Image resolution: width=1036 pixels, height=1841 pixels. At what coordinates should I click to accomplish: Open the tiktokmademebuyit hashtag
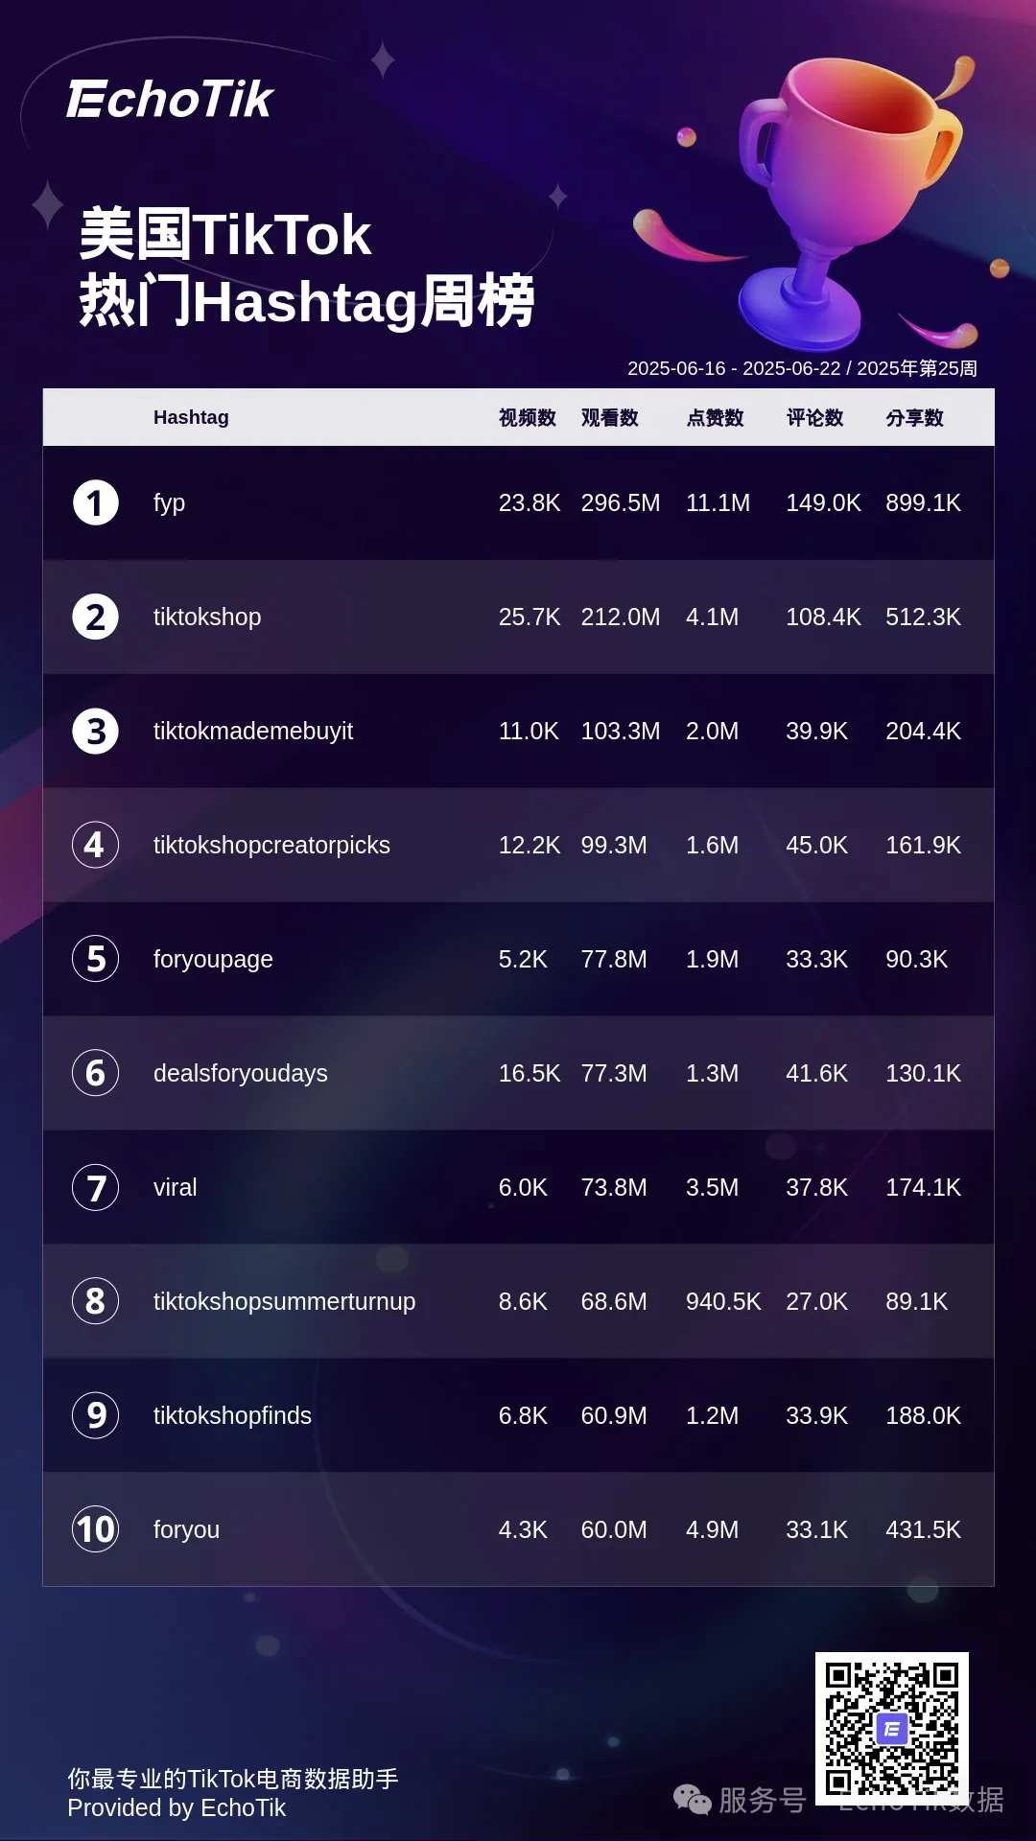(x=253, y=731)
